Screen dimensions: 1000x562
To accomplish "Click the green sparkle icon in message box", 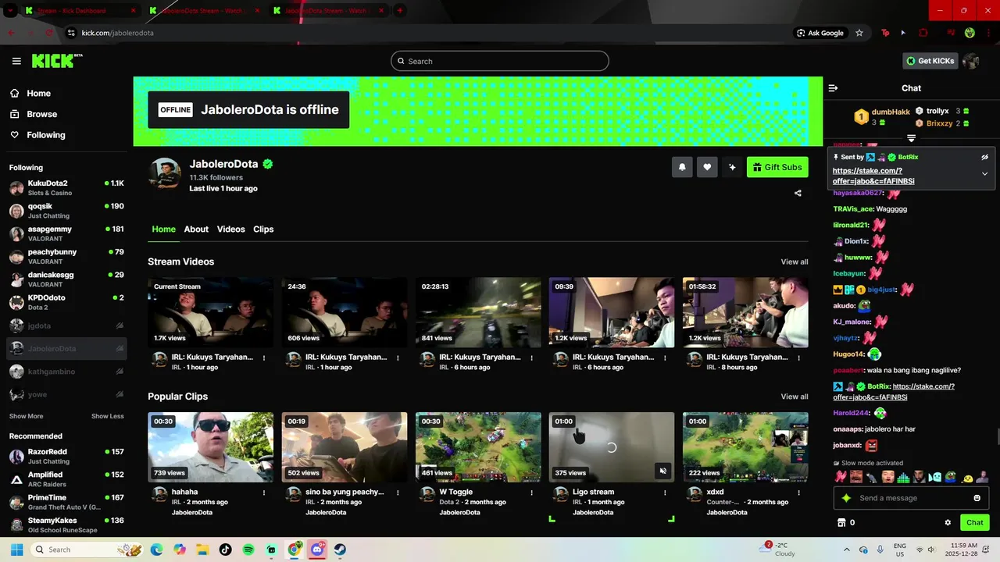I will click(846, 498).
